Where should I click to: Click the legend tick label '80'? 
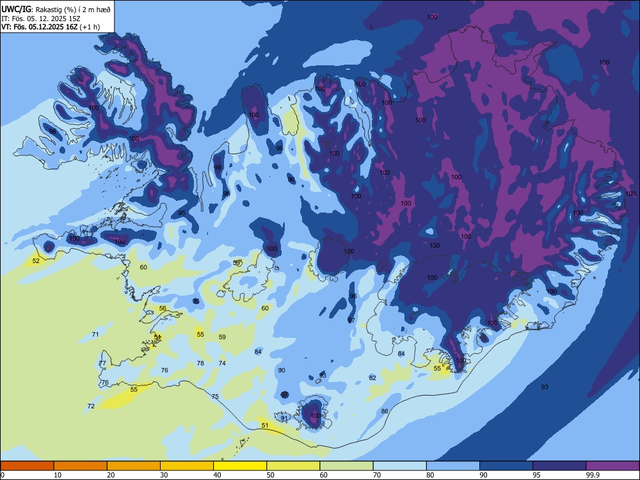[x=430, y=475]
